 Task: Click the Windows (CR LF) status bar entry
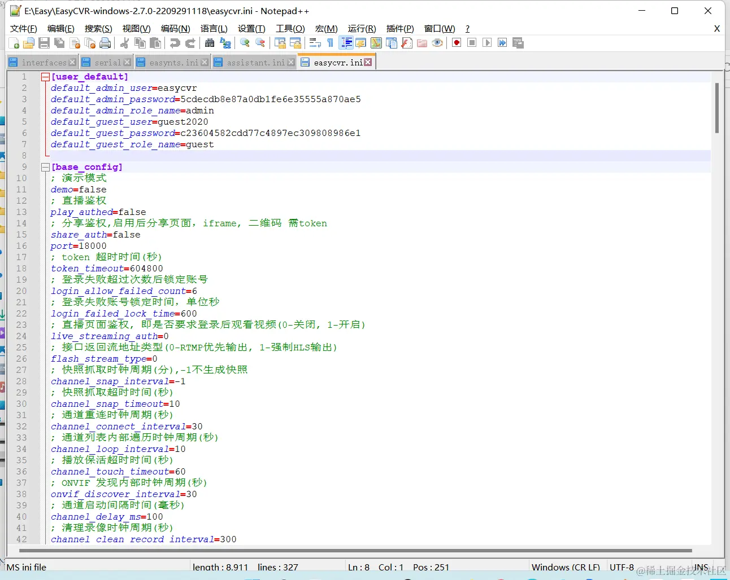tap(566, 567)
